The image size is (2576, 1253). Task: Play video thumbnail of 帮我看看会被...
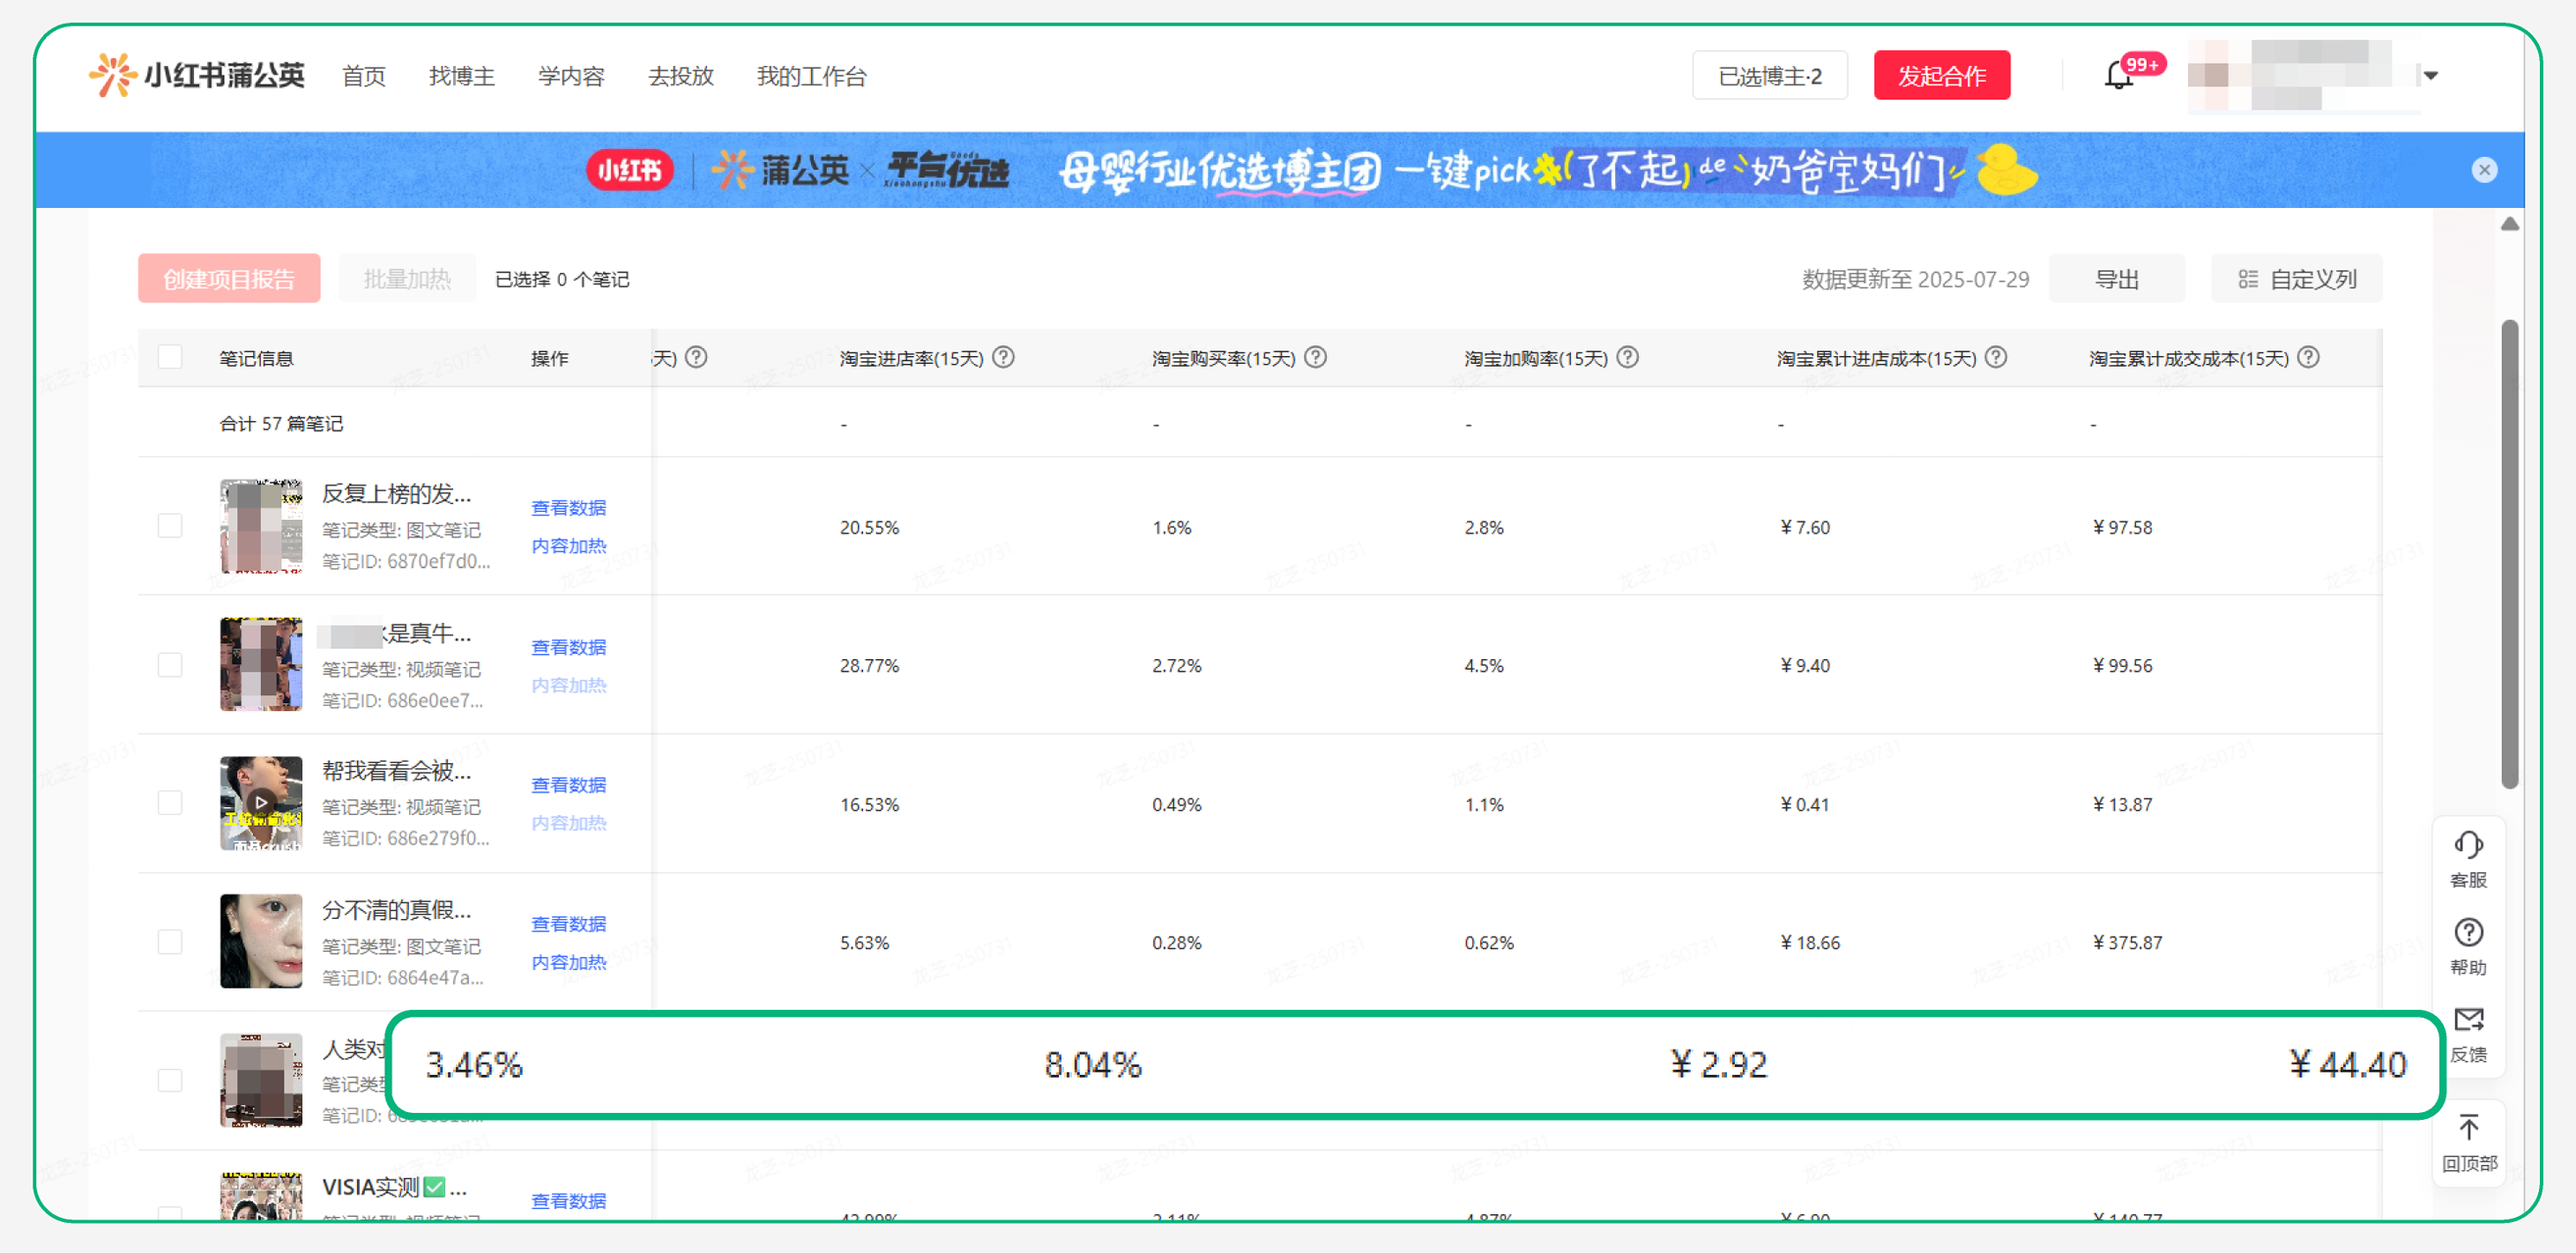(x=261, y=804)
